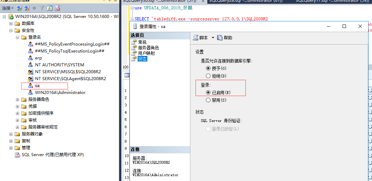Viewport: 372px width, 181px height.
Task: Maximize the 登录属性 - sa dialog
Action: click(x=344, y=26)
